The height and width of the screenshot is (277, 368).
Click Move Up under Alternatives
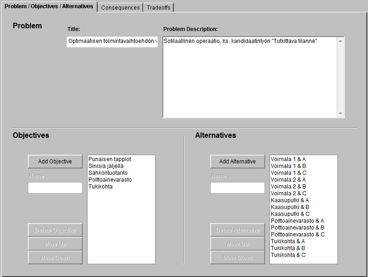click(x=238, y=244)
